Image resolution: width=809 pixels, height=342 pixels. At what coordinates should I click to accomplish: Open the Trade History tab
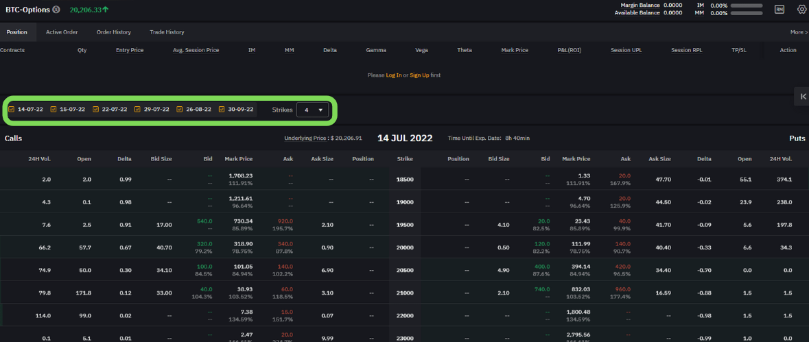167,32
